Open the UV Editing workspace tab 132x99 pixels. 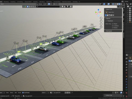[x=20, y=2]
